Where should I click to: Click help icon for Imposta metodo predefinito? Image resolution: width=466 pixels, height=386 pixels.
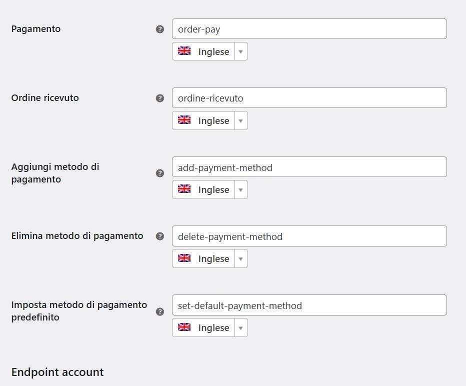click(x=160, y=311)
